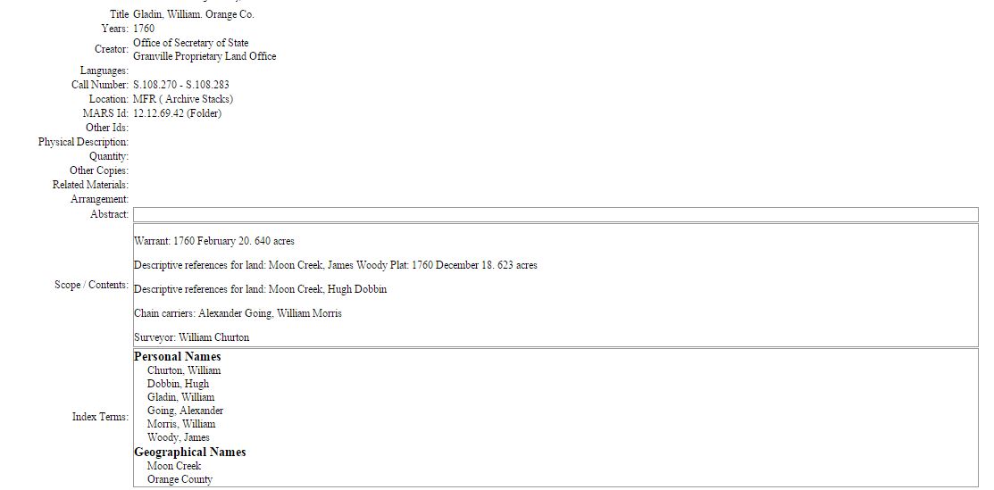Select Woody, James in Personal Names
Viewport: 994px width, 490px height.
click(x=178, y=437)
